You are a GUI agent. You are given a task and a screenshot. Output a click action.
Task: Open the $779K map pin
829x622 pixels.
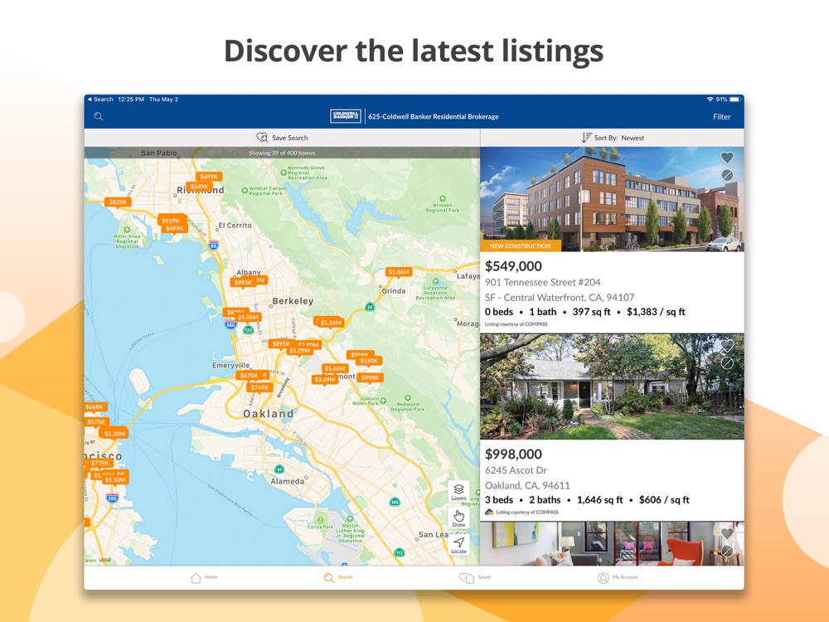(x=99, y=464)
